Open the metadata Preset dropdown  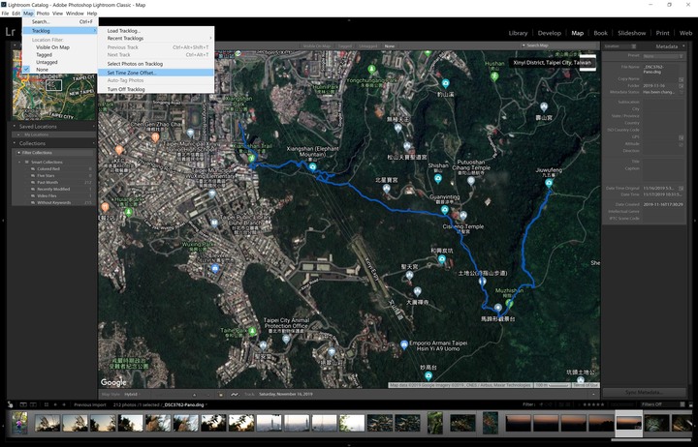point(663,56)
